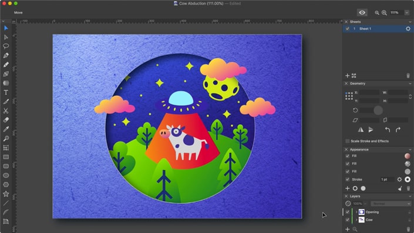Rotate counterclockwise with the left curved arrow
414x233 pixels.
[388, 129]
